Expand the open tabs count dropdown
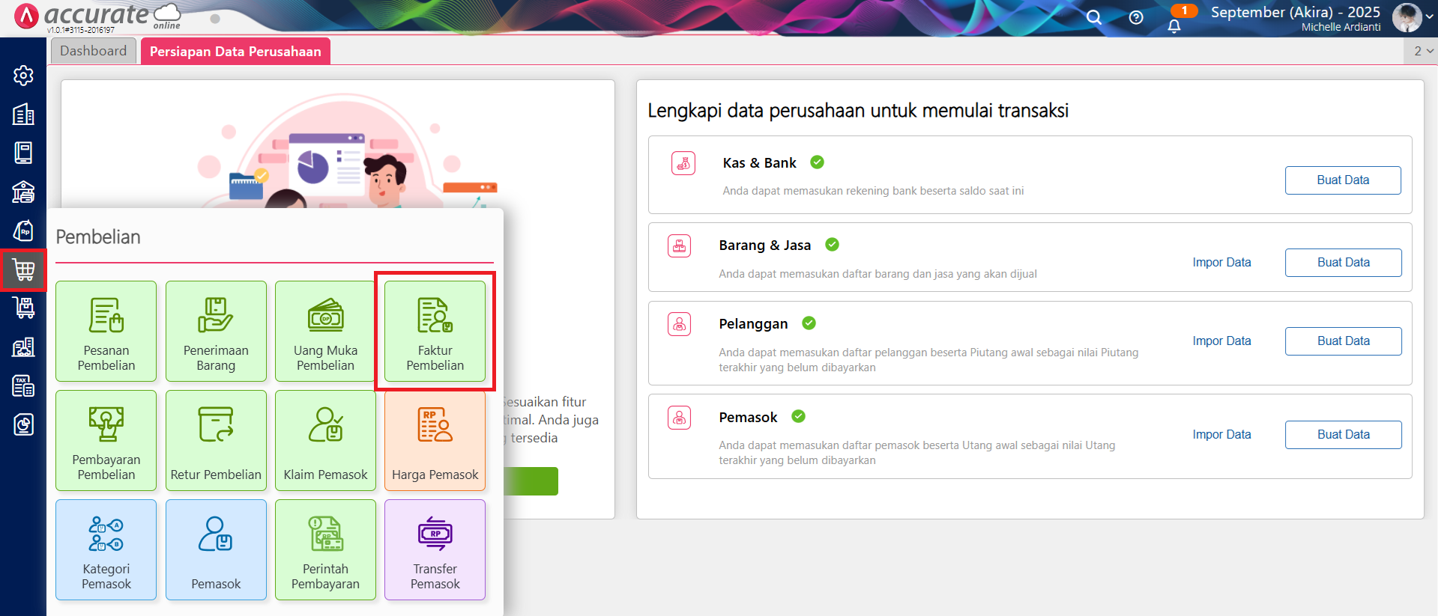 (1423, 51)
